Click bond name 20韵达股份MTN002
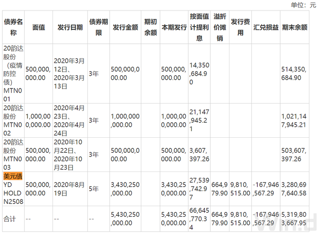The image size is (320, 234). tap(13, 120)
